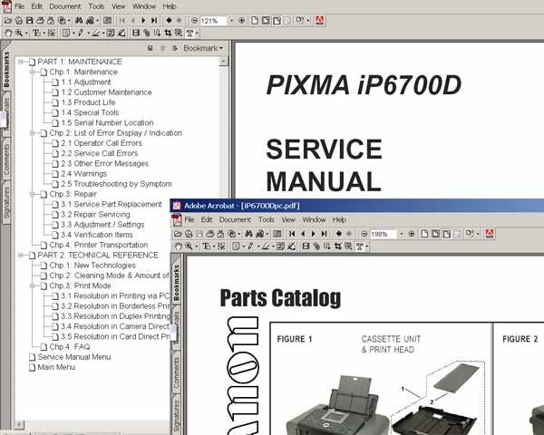Image resolution: width=544 pixels, height=435 pixels.
Task: Click zoom in plus button near 121%
Action: [x=242, y=21]
